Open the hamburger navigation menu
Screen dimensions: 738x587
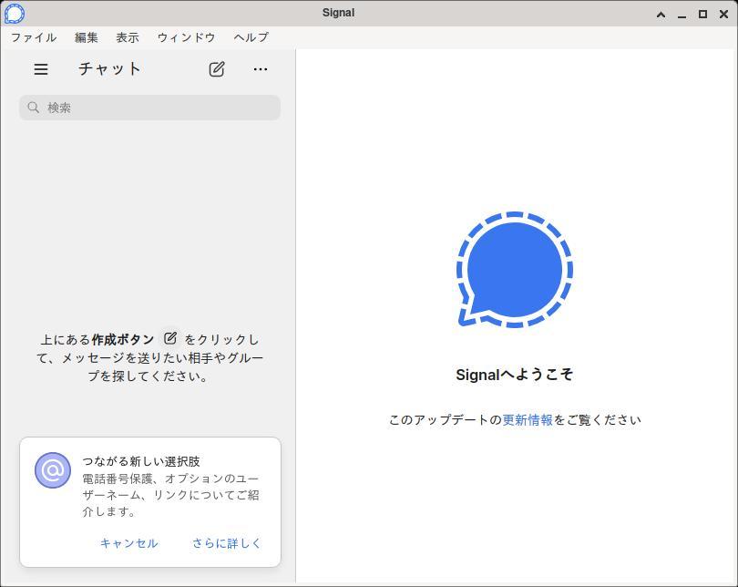click(x=41, y=69)
